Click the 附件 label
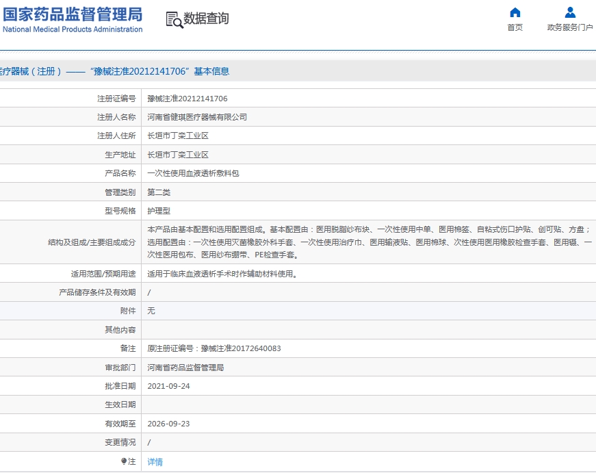Image resolution: width=596 pixels, height=475 pixels. click(x=128, y=311)
